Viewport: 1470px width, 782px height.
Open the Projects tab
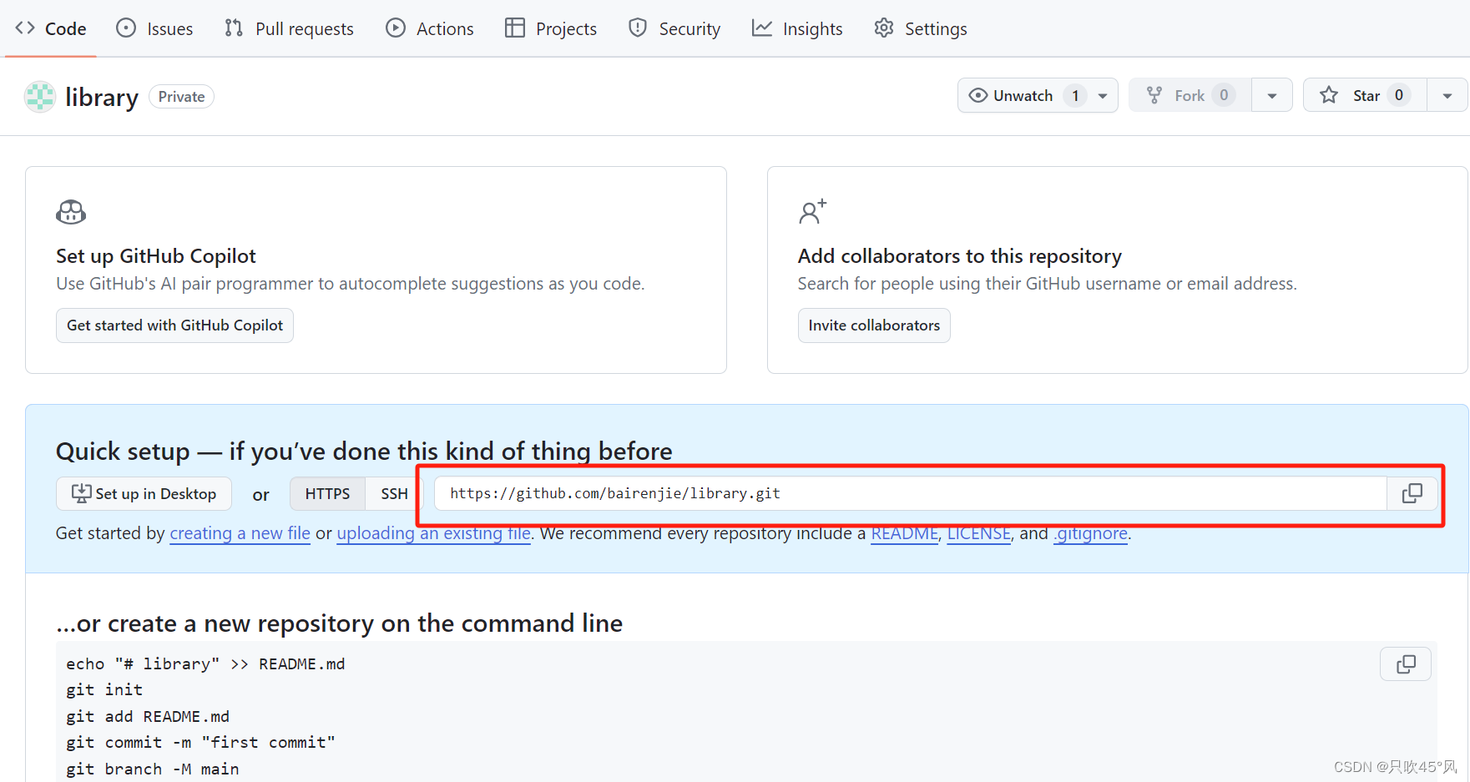[x=551, y=28]
